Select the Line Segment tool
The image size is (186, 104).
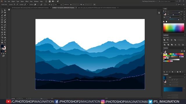(x=5, y=18)
